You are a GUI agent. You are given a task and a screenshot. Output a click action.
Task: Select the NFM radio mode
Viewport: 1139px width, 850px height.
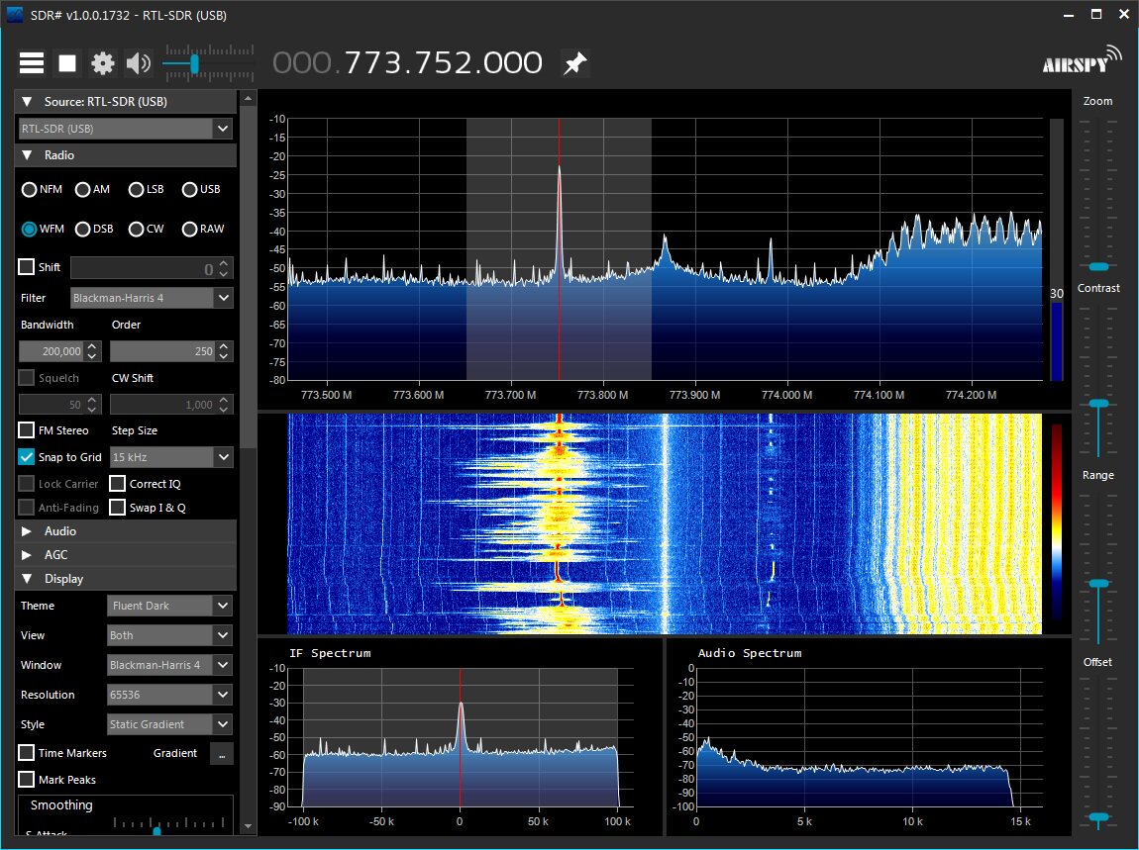(x=30, y=190)
